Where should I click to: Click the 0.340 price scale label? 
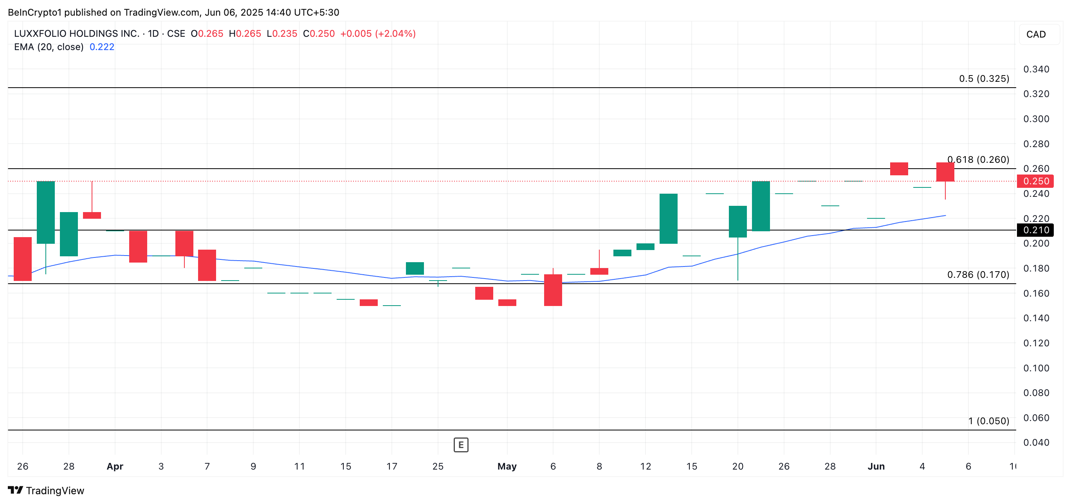(x=1036, y=69)
